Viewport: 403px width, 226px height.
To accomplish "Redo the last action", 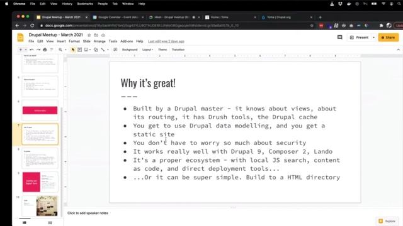I will tap(38, 50).
